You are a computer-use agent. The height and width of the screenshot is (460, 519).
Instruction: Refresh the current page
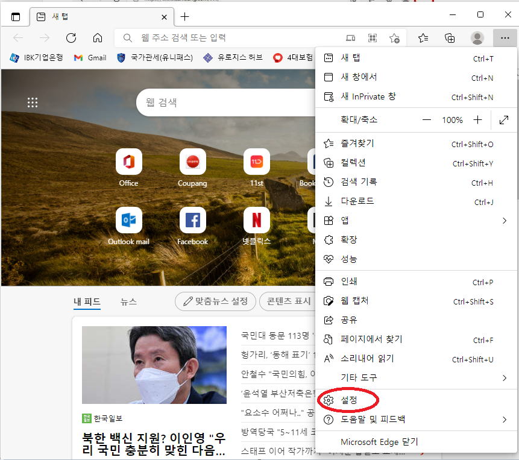tap(71, 38)
